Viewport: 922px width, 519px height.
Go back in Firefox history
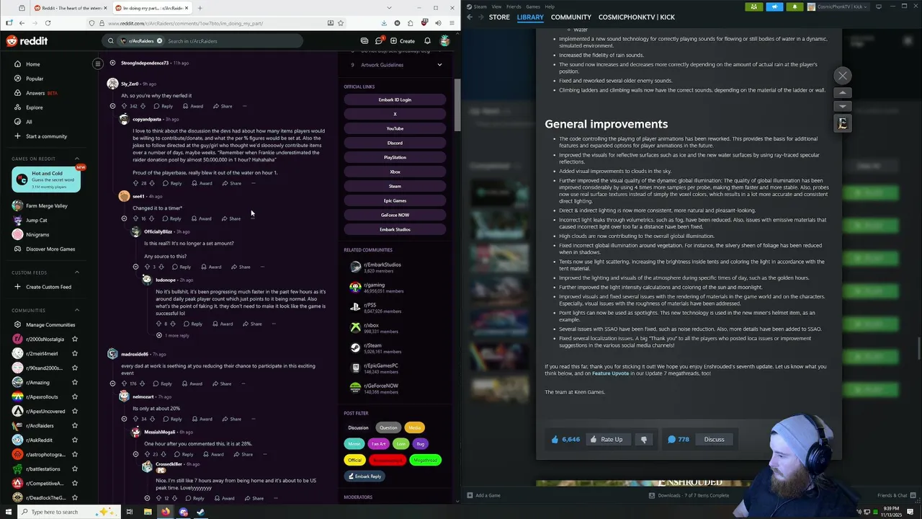22,23
